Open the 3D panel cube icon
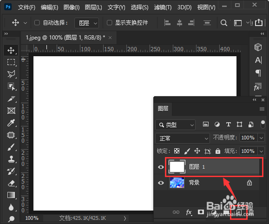 [258, 47]
